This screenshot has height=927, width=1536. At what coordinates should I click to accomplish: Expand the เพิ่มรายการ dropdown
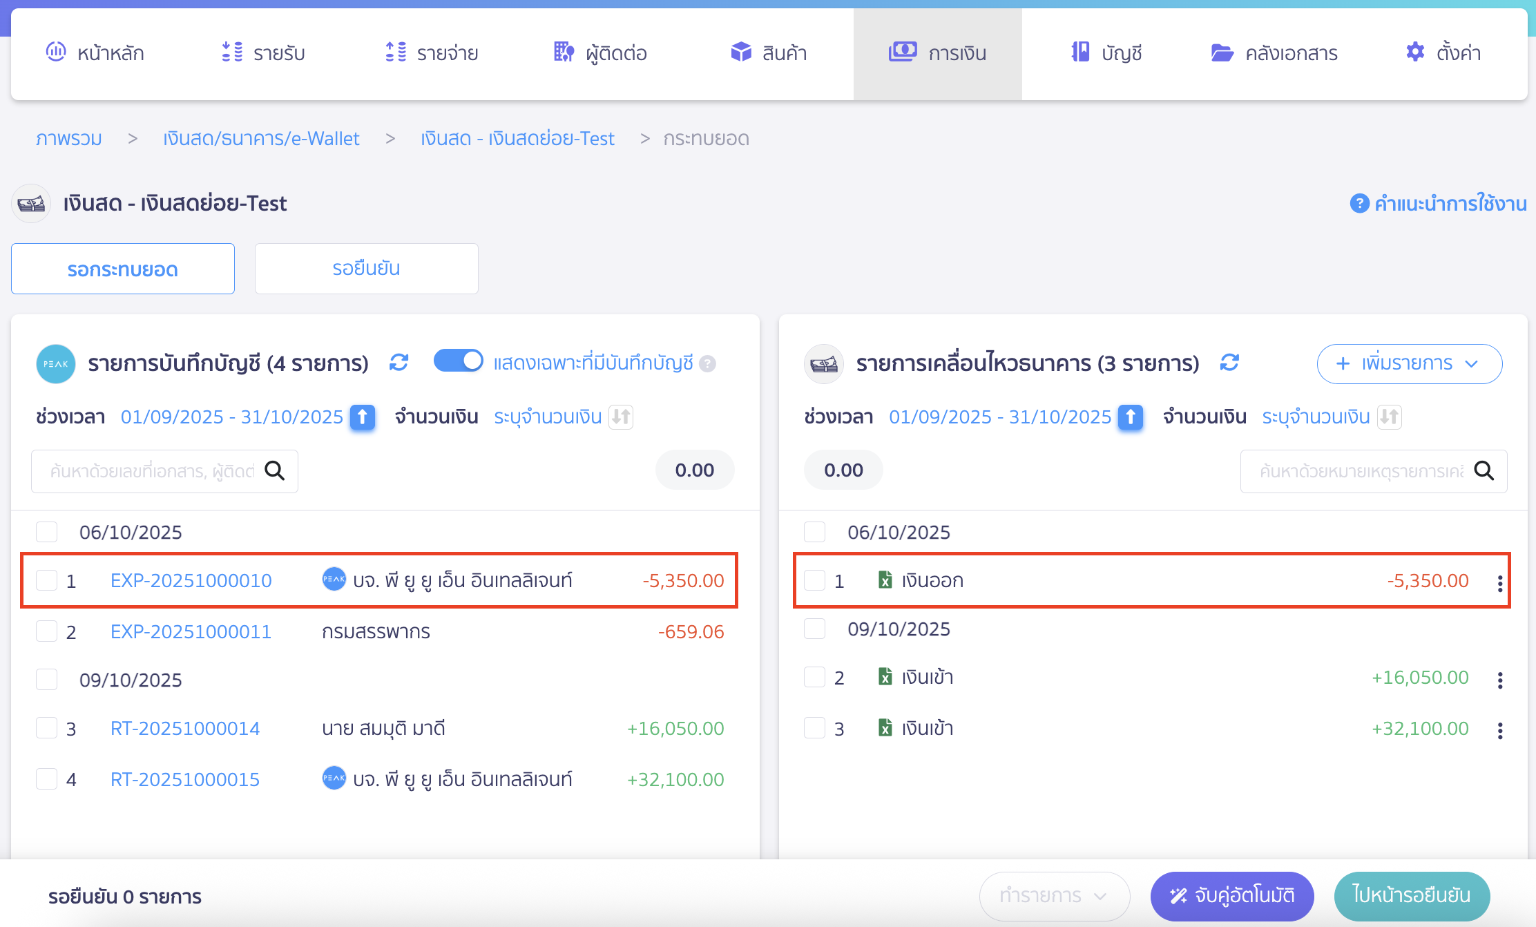tap(1409, 363)
